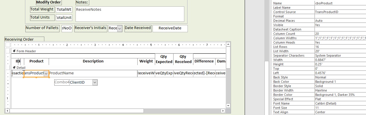Image resolution: width=366 pixels, height=115 pixels.
Task: Select the ProductName text box
Action: tap(93, 73)
